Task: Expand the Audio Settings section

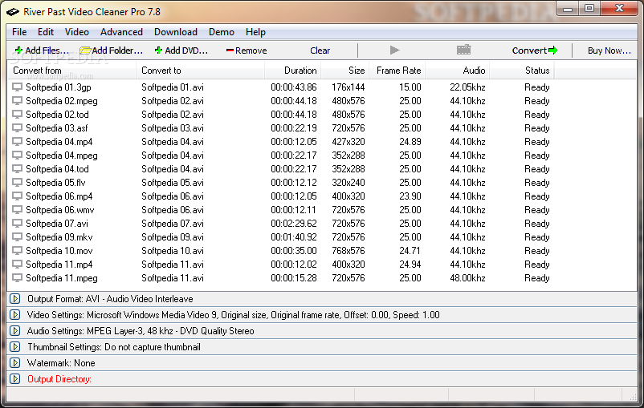Action: (15, 330)
